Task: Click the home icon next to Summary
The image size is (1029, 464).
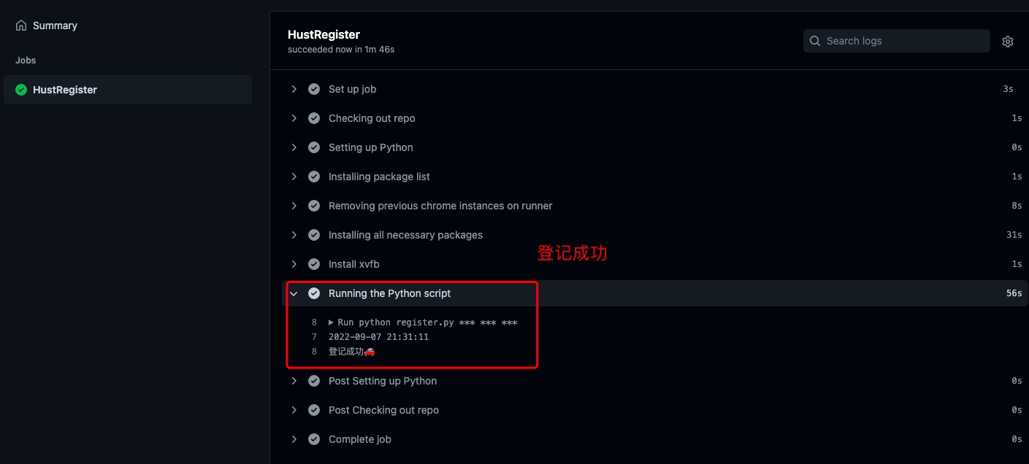Action: pos(20,24)
